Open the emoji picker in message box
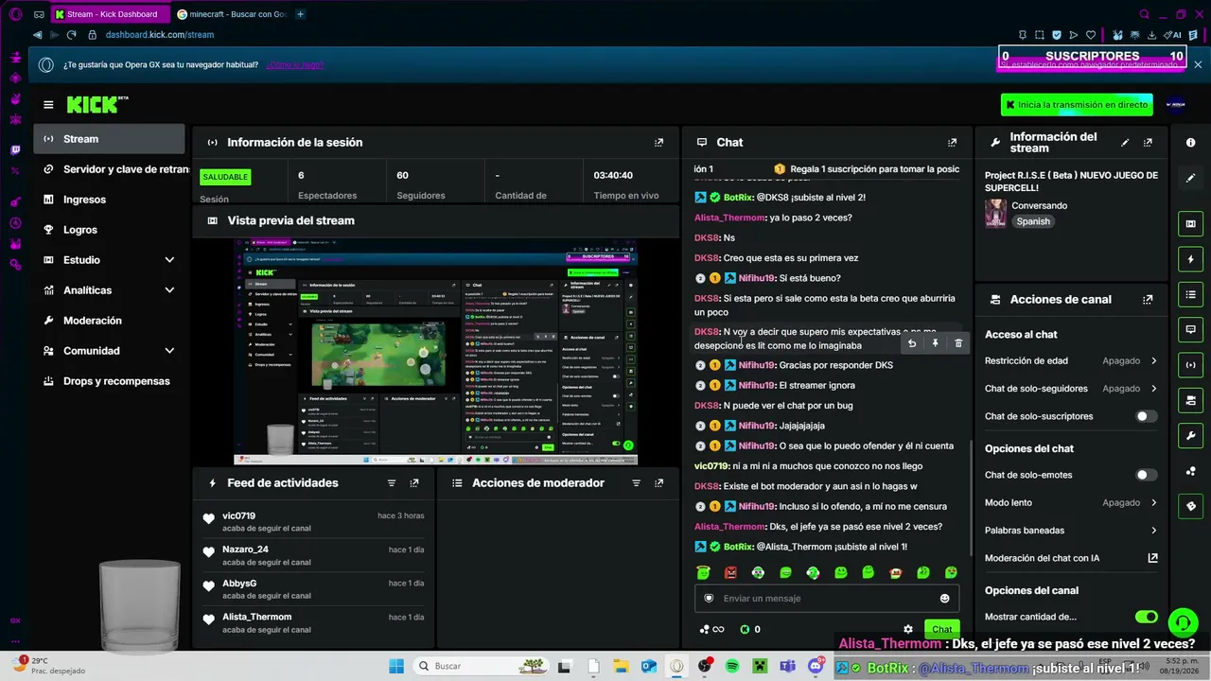Screen dimensions: 1211x681 [x=944, y=599]
